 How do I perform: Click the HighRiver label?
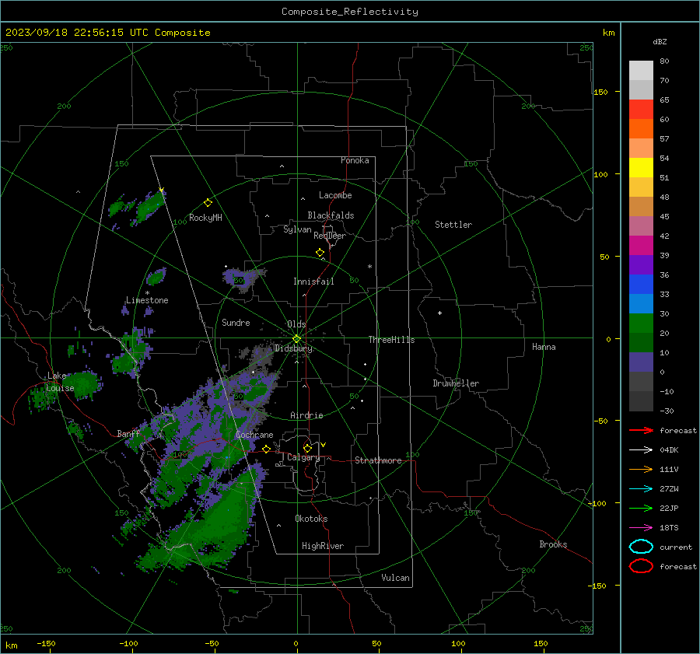[323, 546]
